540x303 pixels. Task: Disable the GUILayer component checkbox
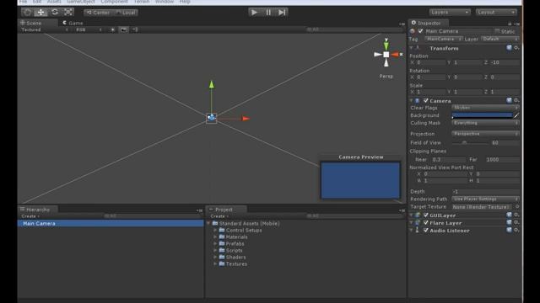click(x=425, y=215)
